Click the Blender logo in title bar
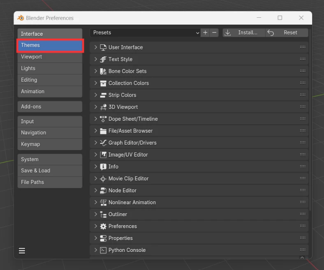Viewport: 324px width, 270px height. (x=21, y=18)
